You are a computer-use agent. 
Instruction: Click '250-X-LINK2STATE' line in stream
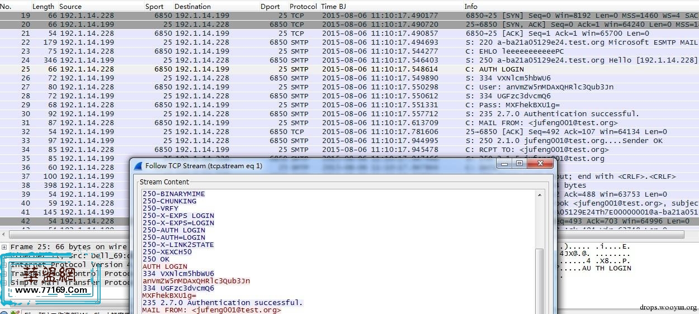tap(178, 245)
